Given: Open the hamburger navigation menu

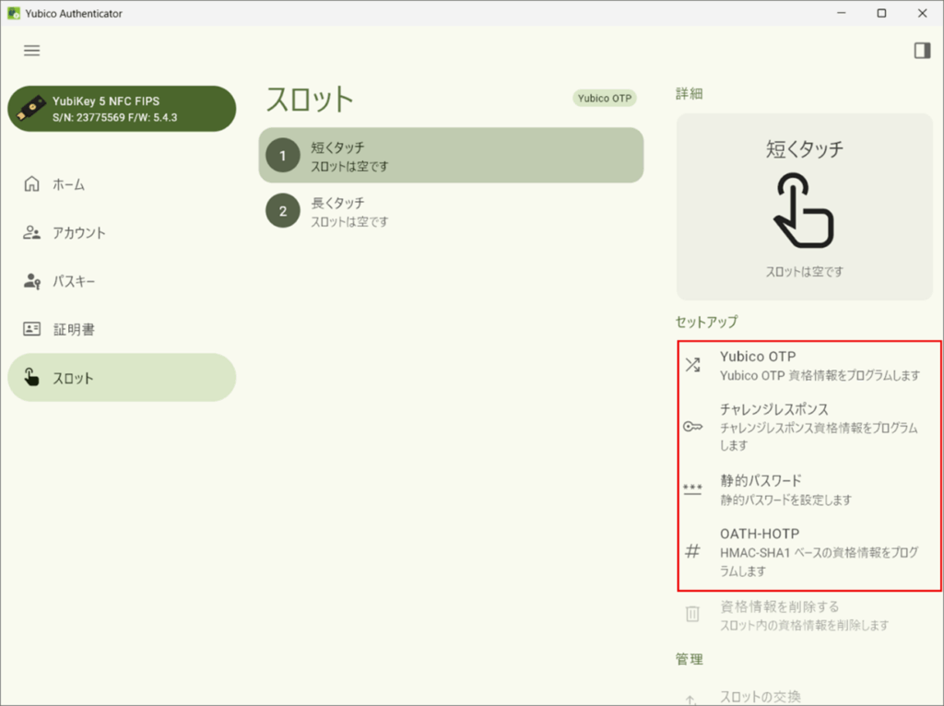Looking at the screenshot, I should coord(32,51).
